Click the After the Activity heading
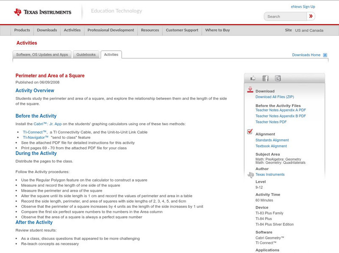 34,223
